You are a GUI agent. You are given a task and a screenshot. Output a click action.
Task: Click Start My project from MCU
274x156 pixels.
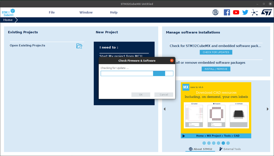click(x=121, y=56)
